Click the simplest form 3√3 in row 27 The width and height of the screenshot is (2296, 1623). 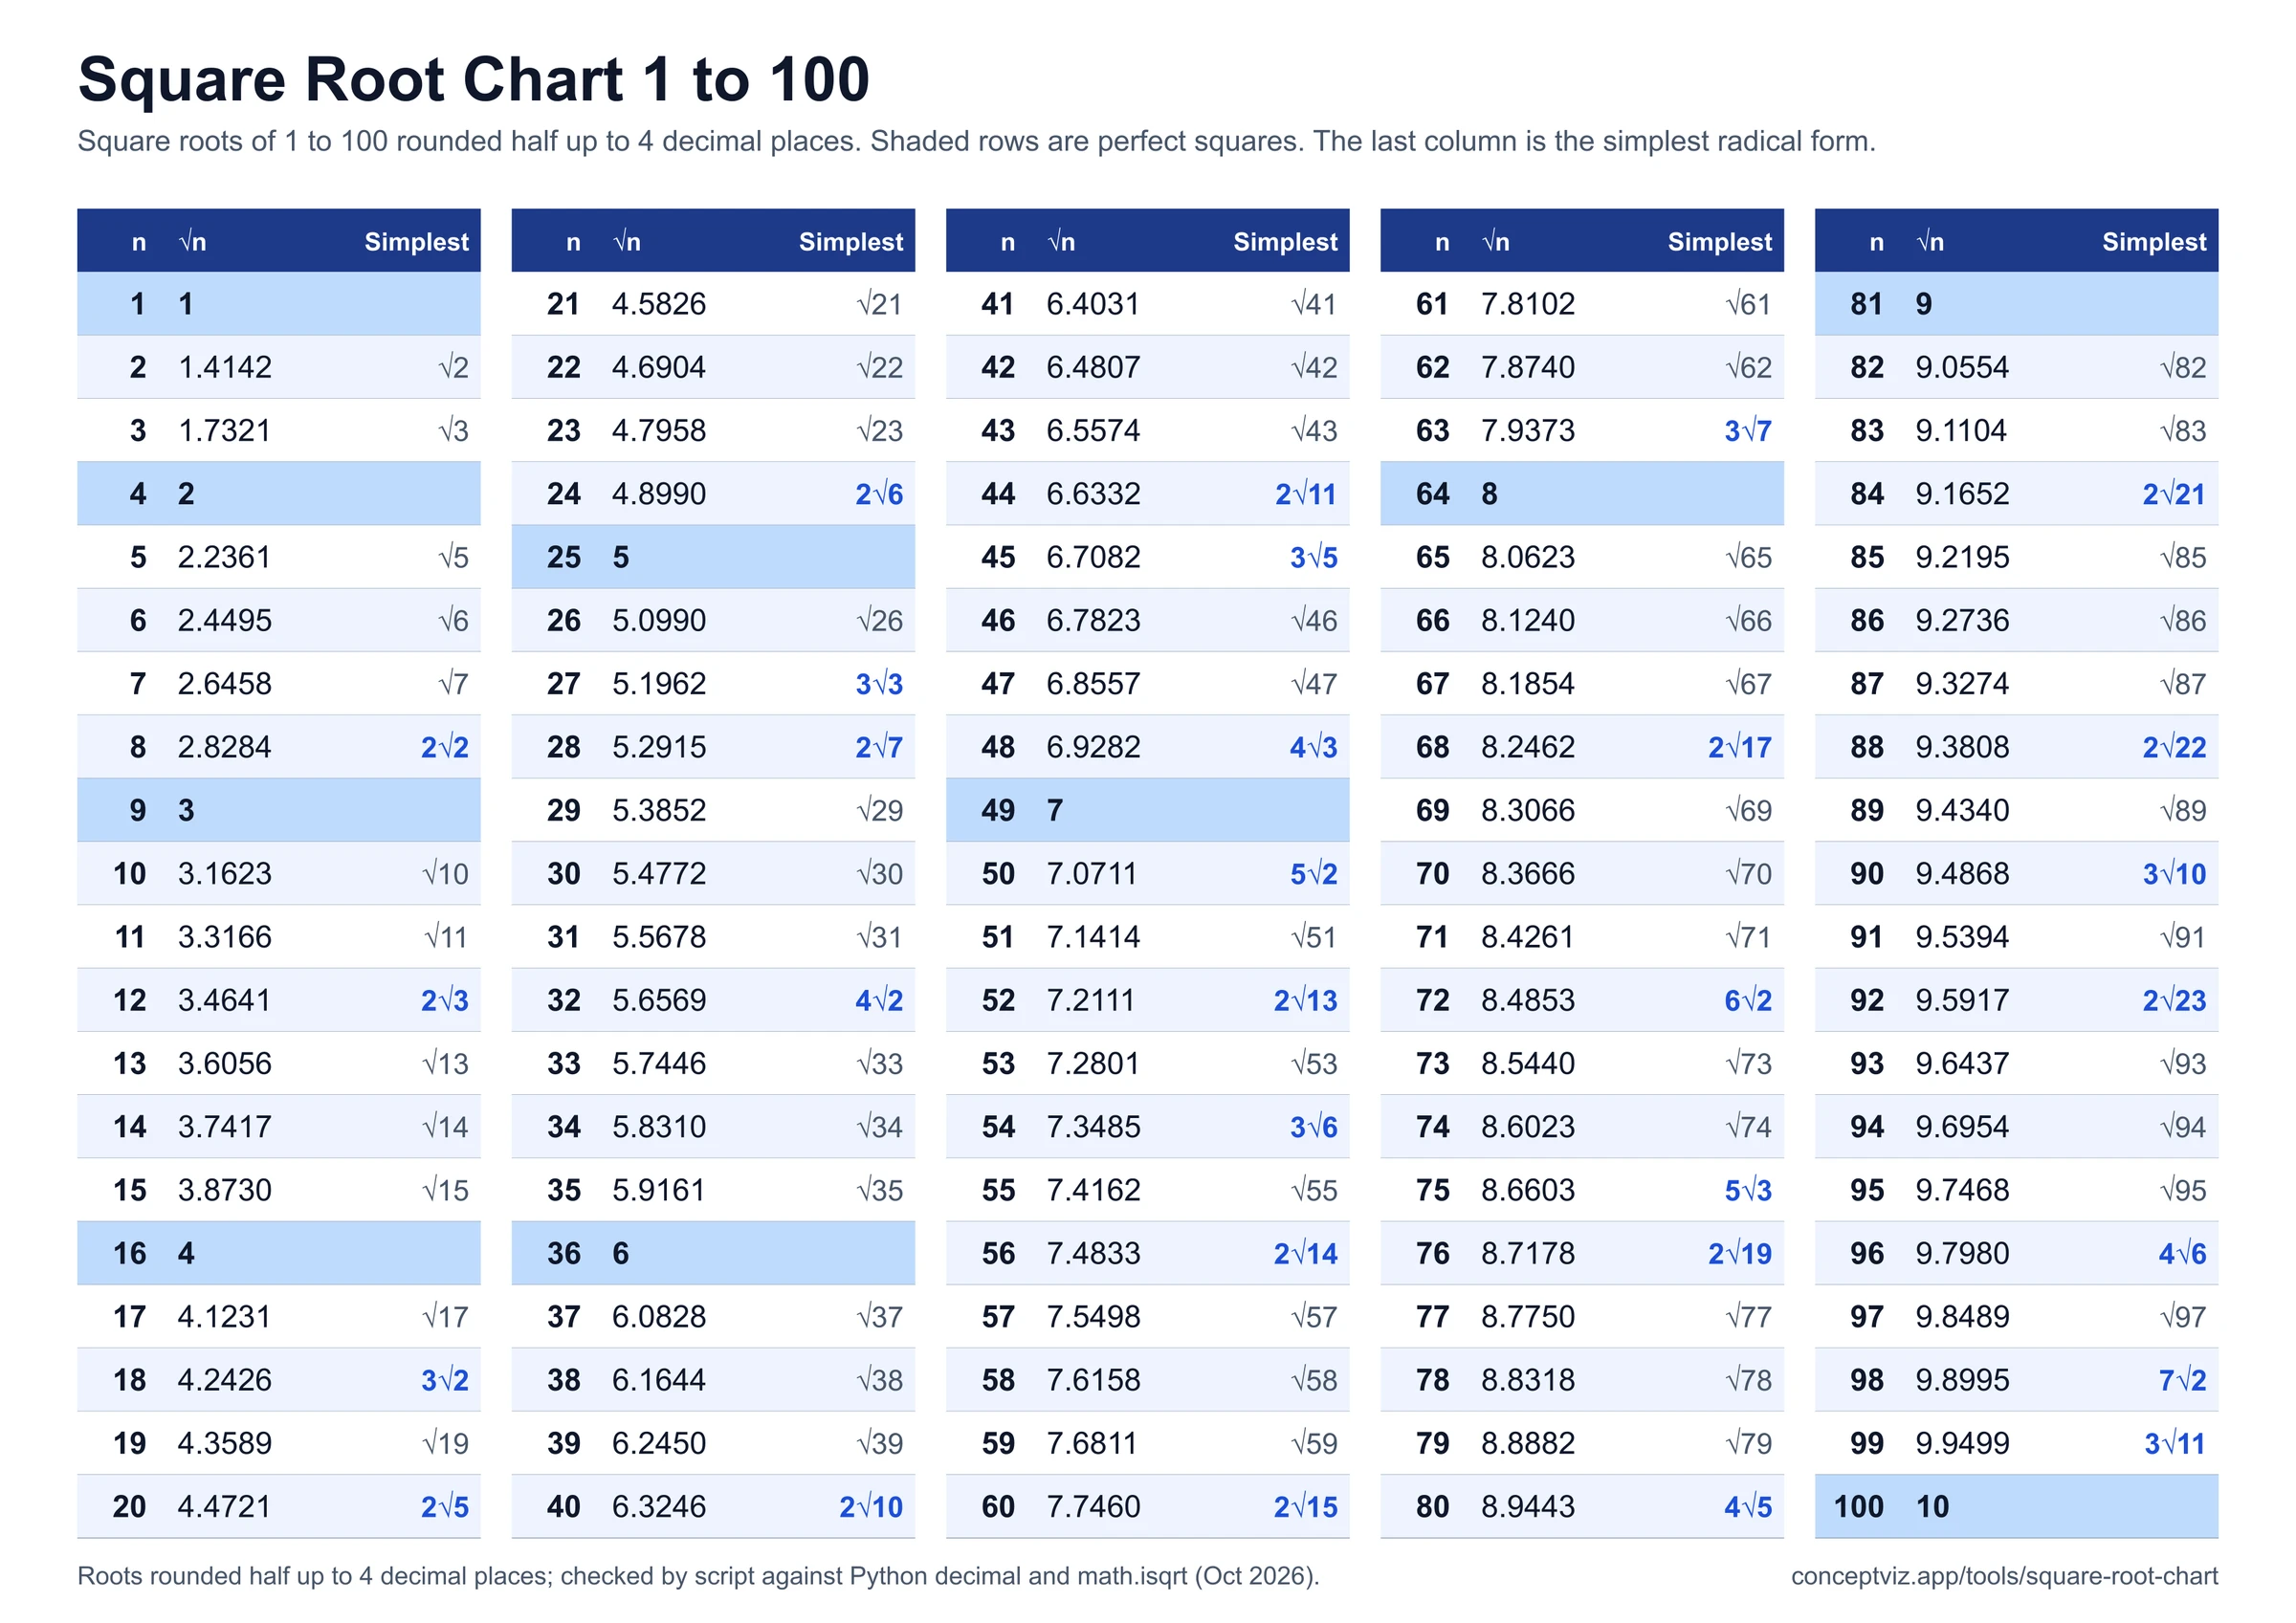(x=879, y=684)
